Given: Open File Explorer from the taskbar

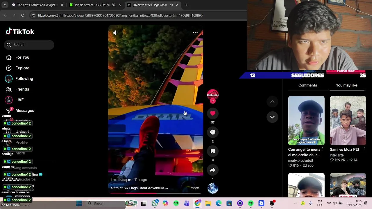Looking at the screenshot, I should [x=208, y=203].
